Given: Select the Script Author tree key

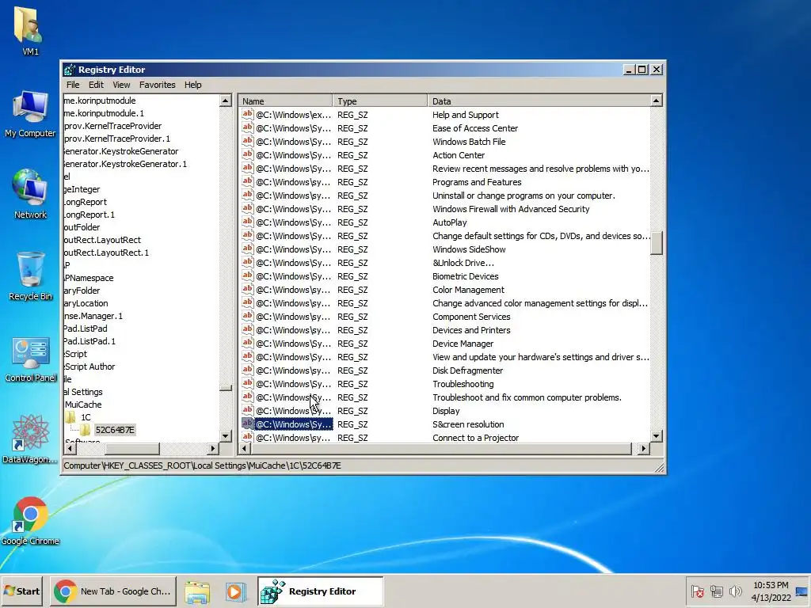Looking at the screenshot, I should point(89,367).
